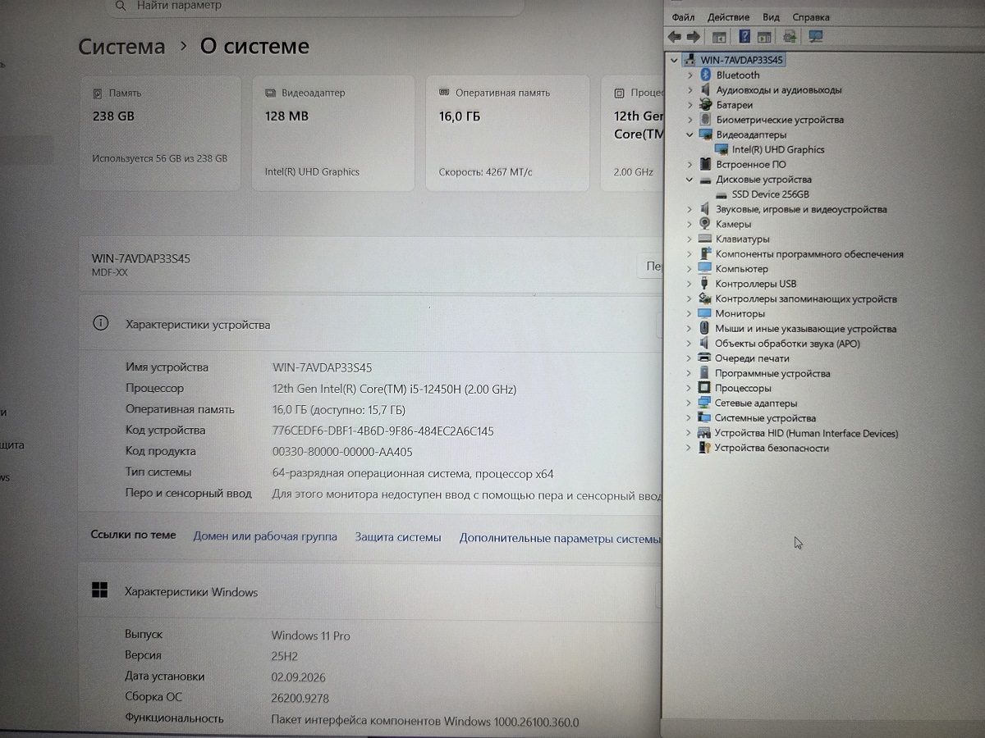Expand Мыши и иные указывающие устройства

[x=689, y=328]
